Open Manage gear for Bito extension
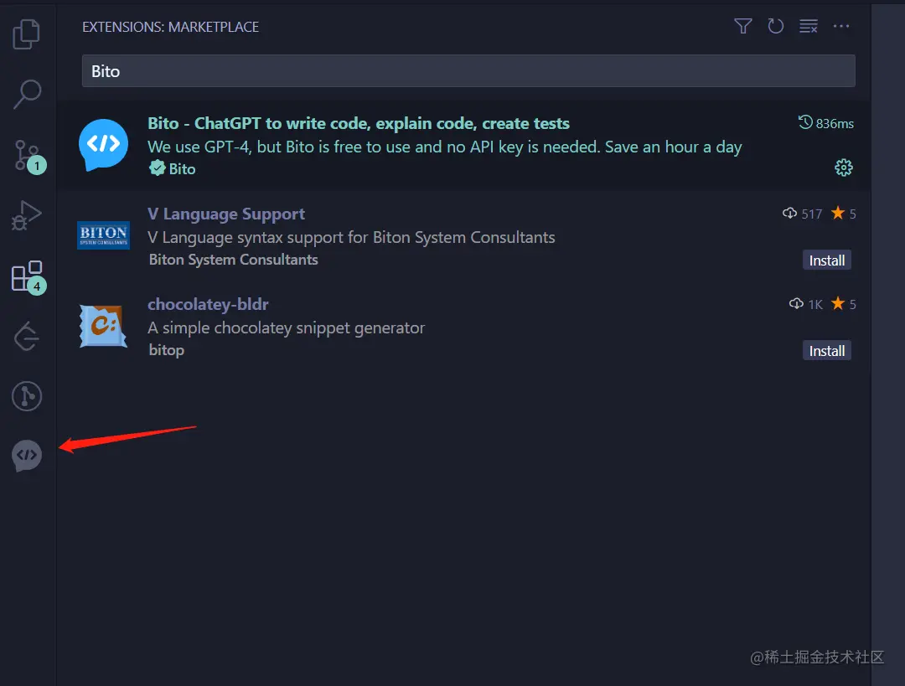The image size is (905, 686). tap(844, 168)
